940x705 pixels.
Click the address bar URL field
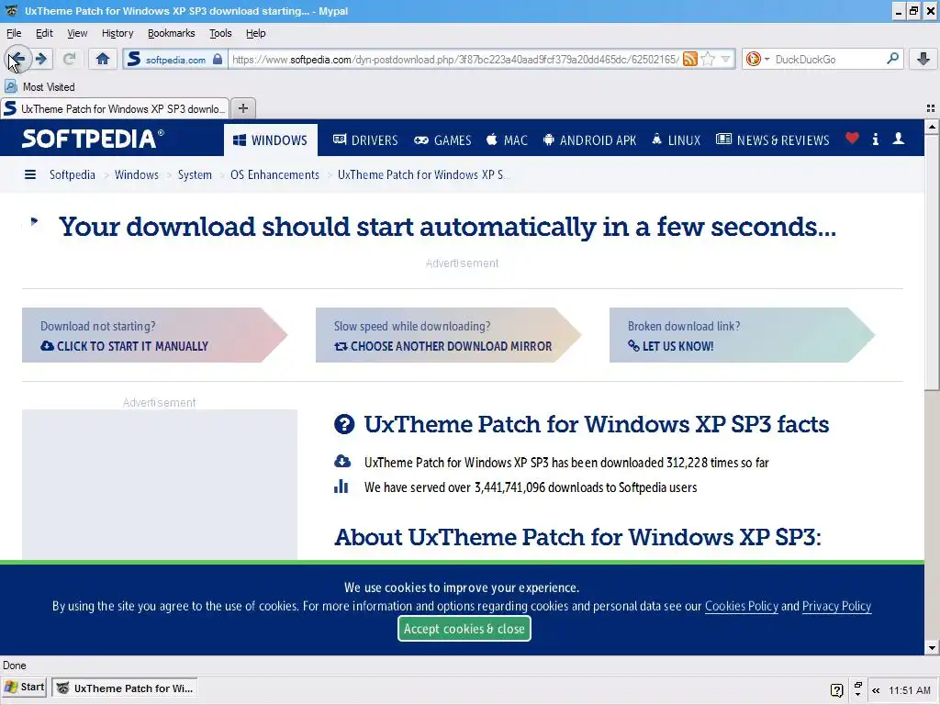tap(455, 60)
